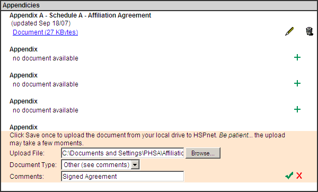
Task: Click into the Comments field with Signed Agreement
Action: tap(122, 177)
